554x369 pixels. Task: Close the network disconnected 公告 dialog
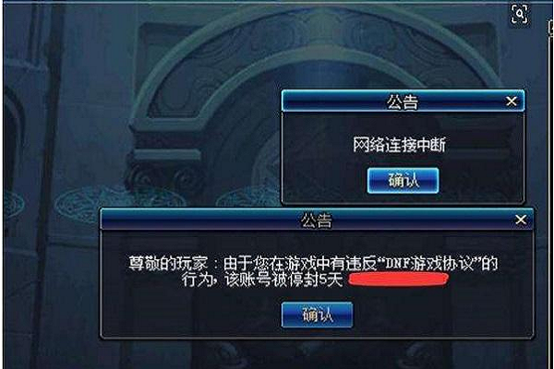click(x=512, y=101)
